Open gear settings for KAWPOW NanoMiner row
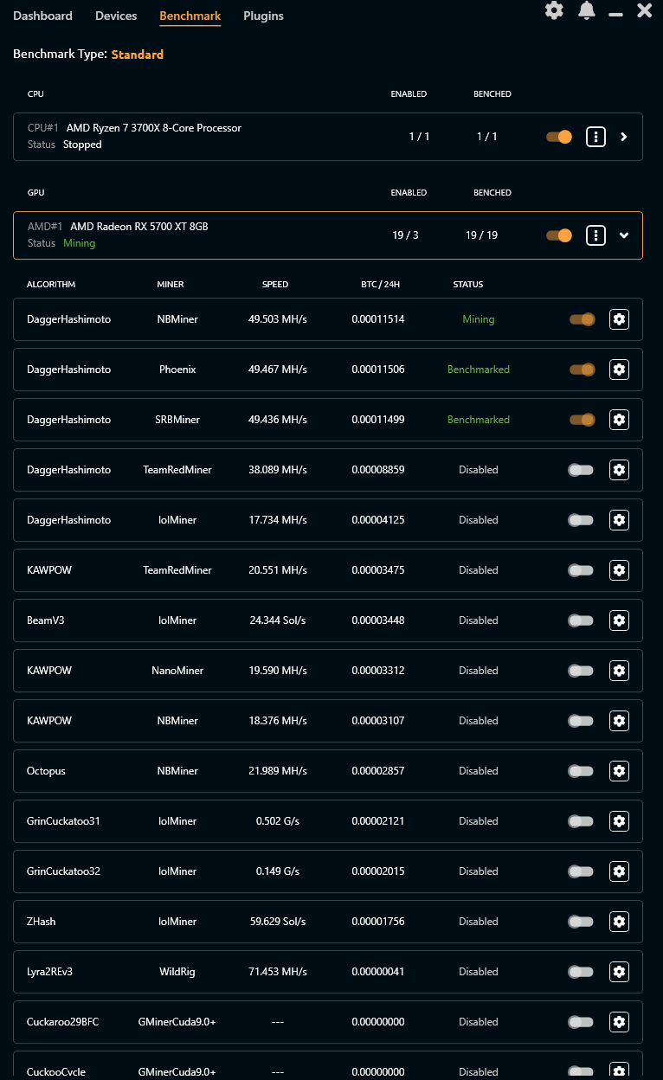Viewport: 663px width, 1080px height. [619, 671]
